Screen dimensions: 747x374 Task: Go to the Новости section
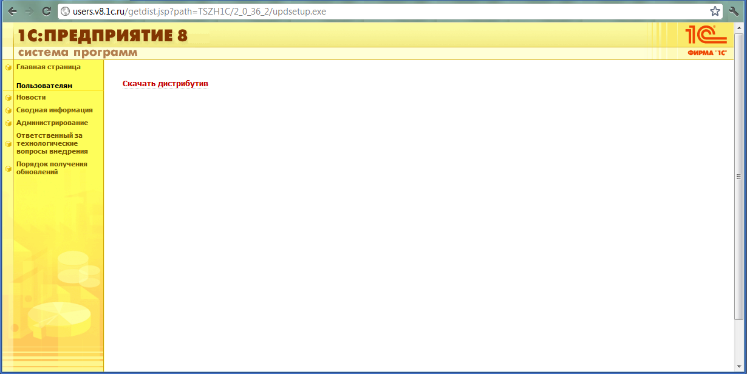(x=31, y=97)
